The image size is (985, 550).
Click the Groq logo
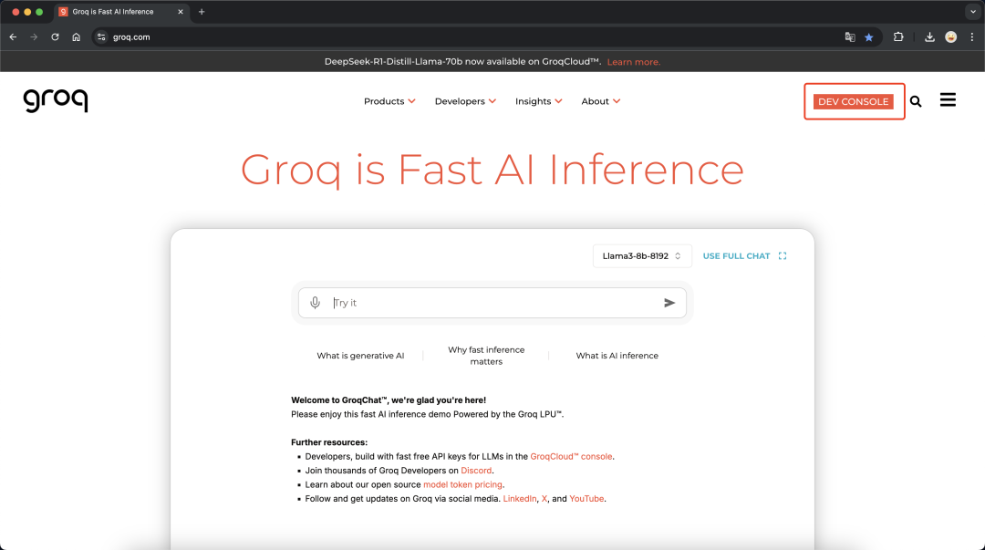(x=56, y=100)
